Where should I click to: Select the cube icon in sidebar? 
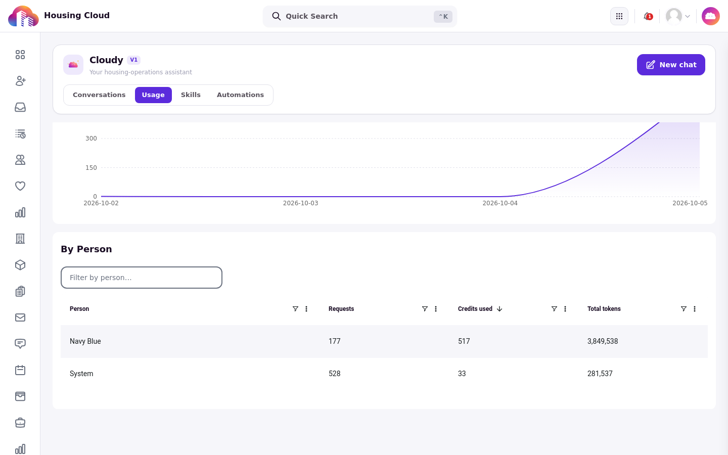[x=20, y=265]
